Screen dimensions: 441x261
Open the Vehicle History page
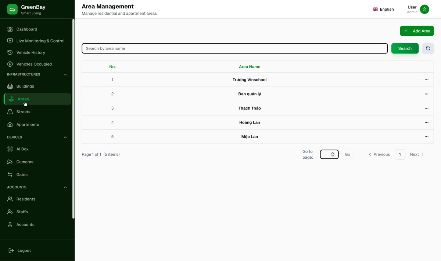(x=37, y=52)
